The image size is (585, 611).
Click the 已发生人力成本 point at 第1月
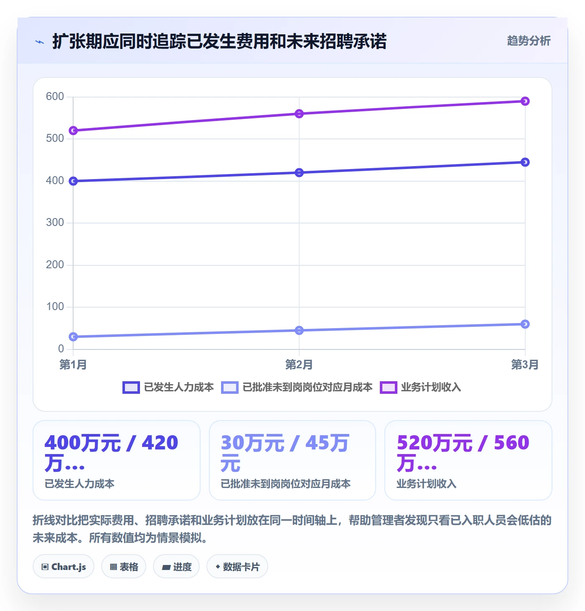tap(73, 181)
